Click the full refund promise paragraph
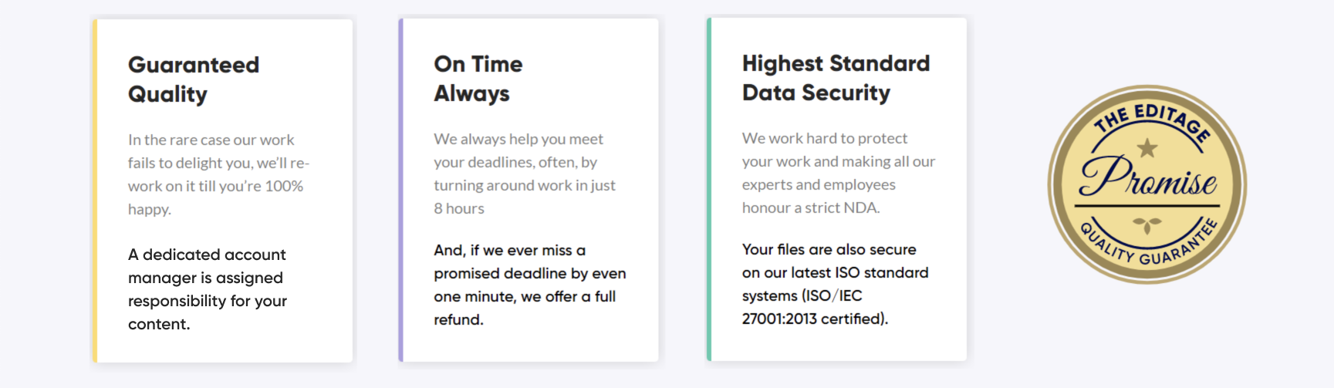This screenshot has width=1334, height=388. pos(530,285)
